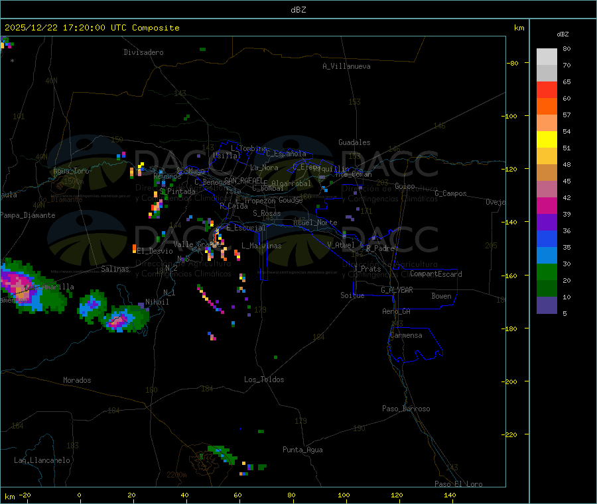Click the 'A_Villanueva' location label
Screen dimensions: 597x504
click(x=346, y=66)
